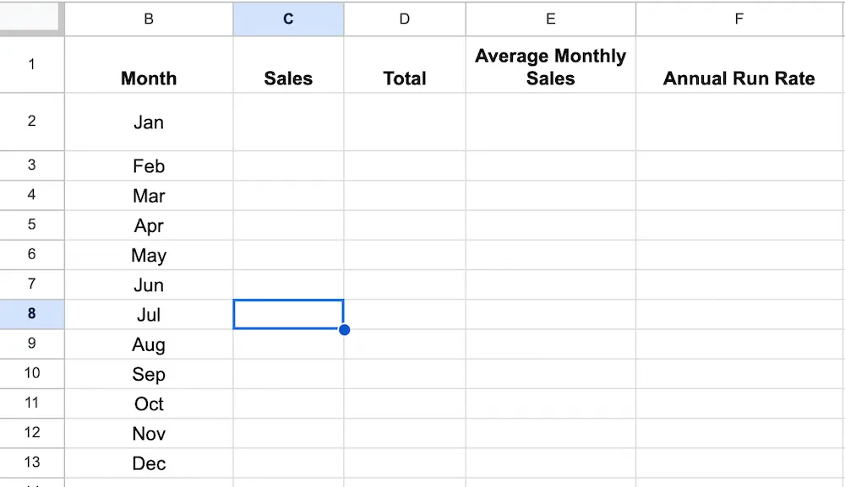This screenshot has height=487, width=845.
Task: Select the cell containing 'Total'
Action: pos(405,78)
